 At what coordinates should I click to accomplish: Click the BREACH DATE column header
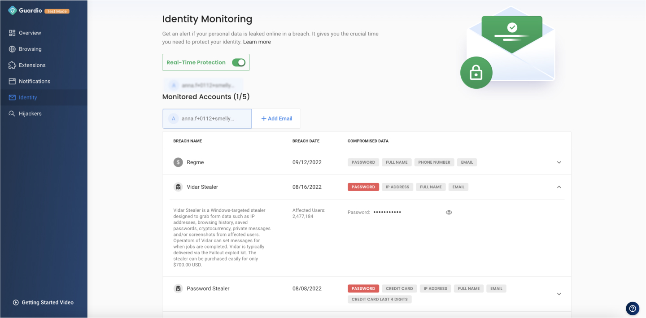click(x=306, y=141)
